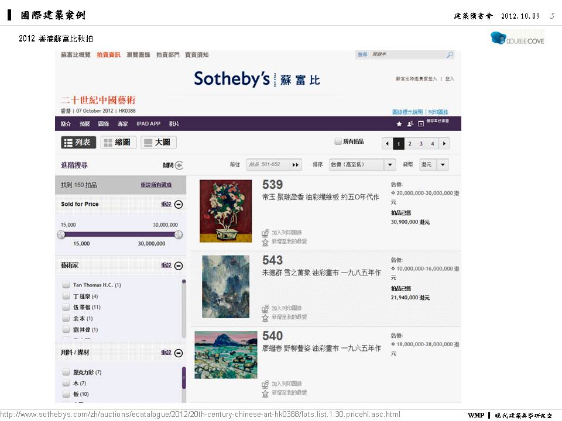562x421 pixels.
Task: Switch to 縮圖 thumbnail view
Action: pyautogui.click(x=118, y=143)
